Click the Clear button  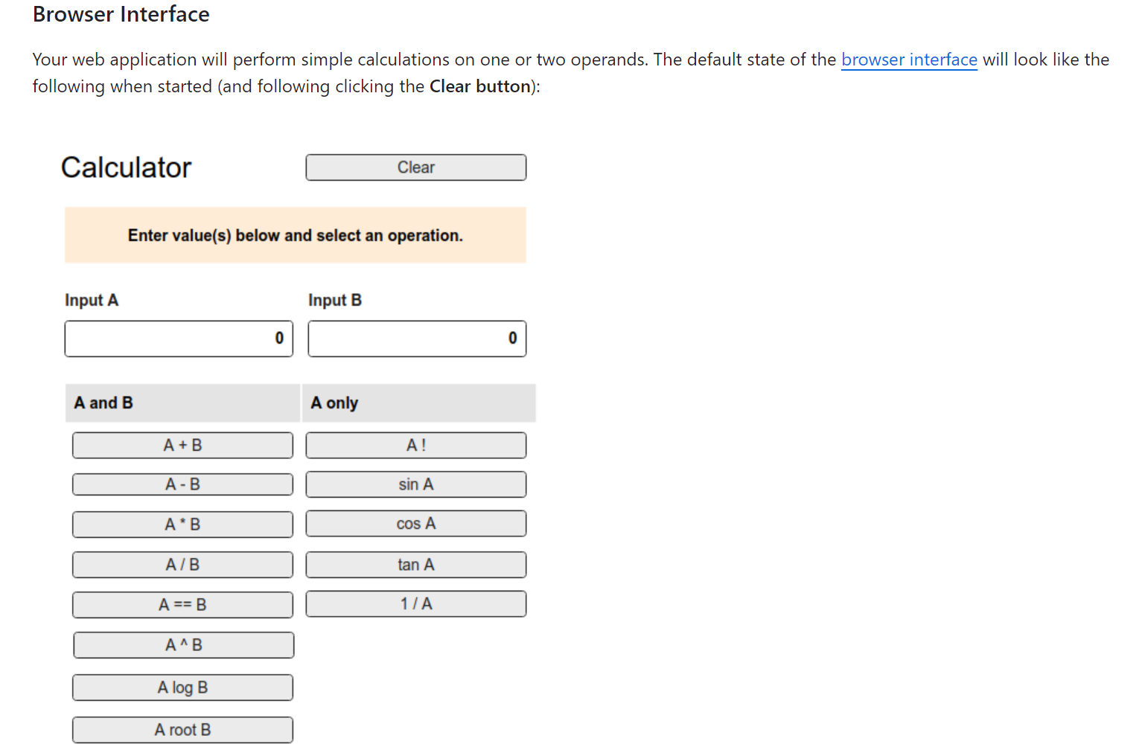415,167
